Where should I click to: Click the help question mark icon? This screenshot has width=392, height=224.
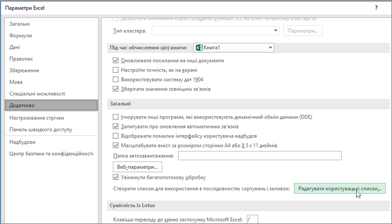coord(376,8)
